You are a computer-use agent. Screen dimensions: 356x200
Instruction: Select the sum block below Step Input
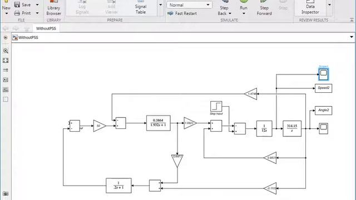216,126
